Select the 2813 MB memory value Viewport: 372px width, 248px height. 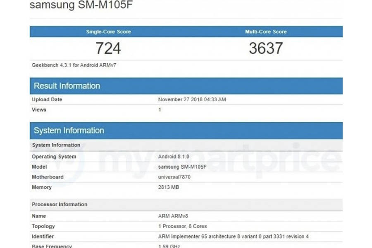169,187
